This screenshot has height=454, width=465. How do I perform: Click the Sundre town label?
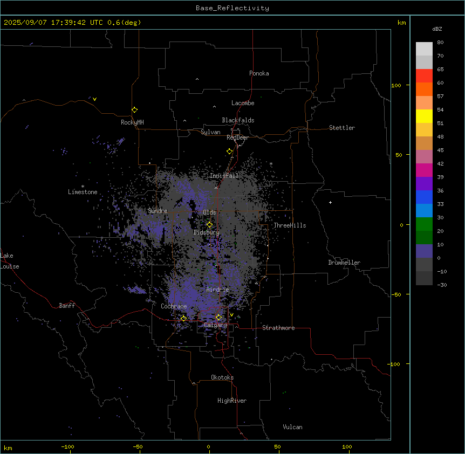click(x=158, y=211)
